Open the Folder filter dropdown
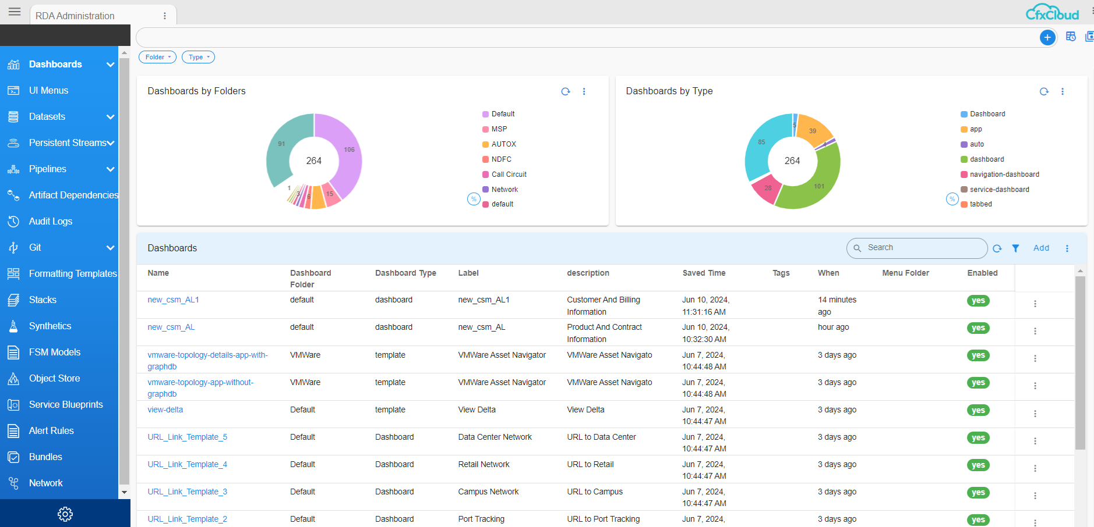Screen dimensions: 1094x527 157,57
